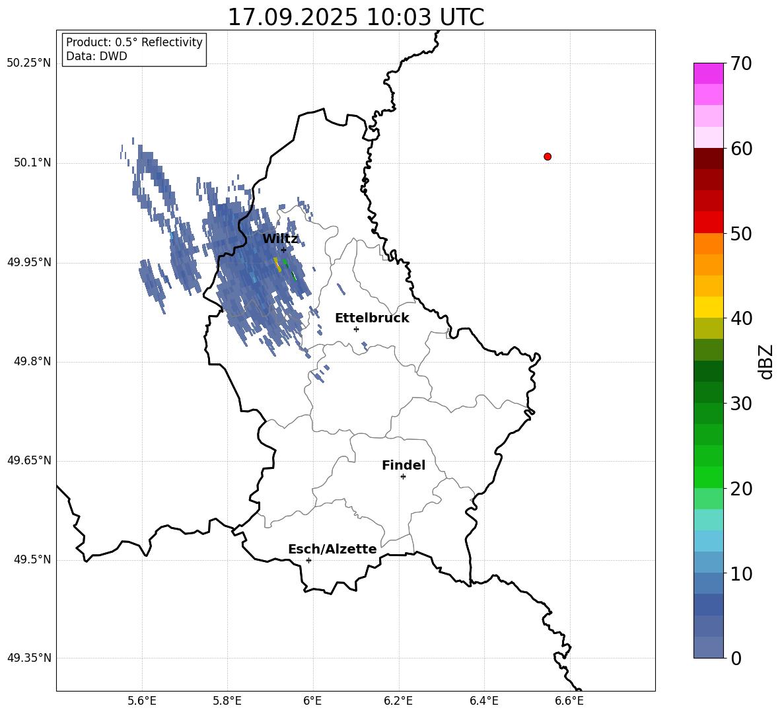Image resolution: width=782 pixels, height=714 pixels.
Task: Click the 6.4°E longitude label
Action: 483,701
